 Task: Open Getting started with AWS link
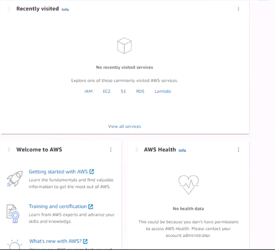click(x=58, y=172)
